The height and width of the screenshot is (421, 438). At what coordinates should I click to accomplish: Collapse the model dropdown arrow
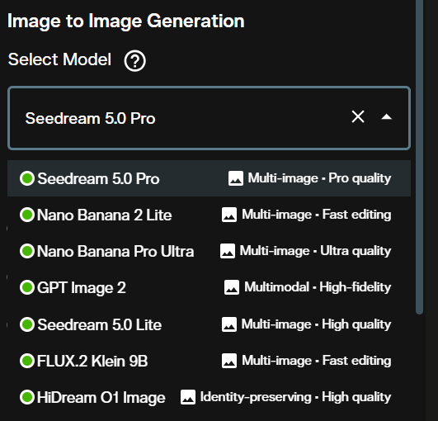[387, 117]
